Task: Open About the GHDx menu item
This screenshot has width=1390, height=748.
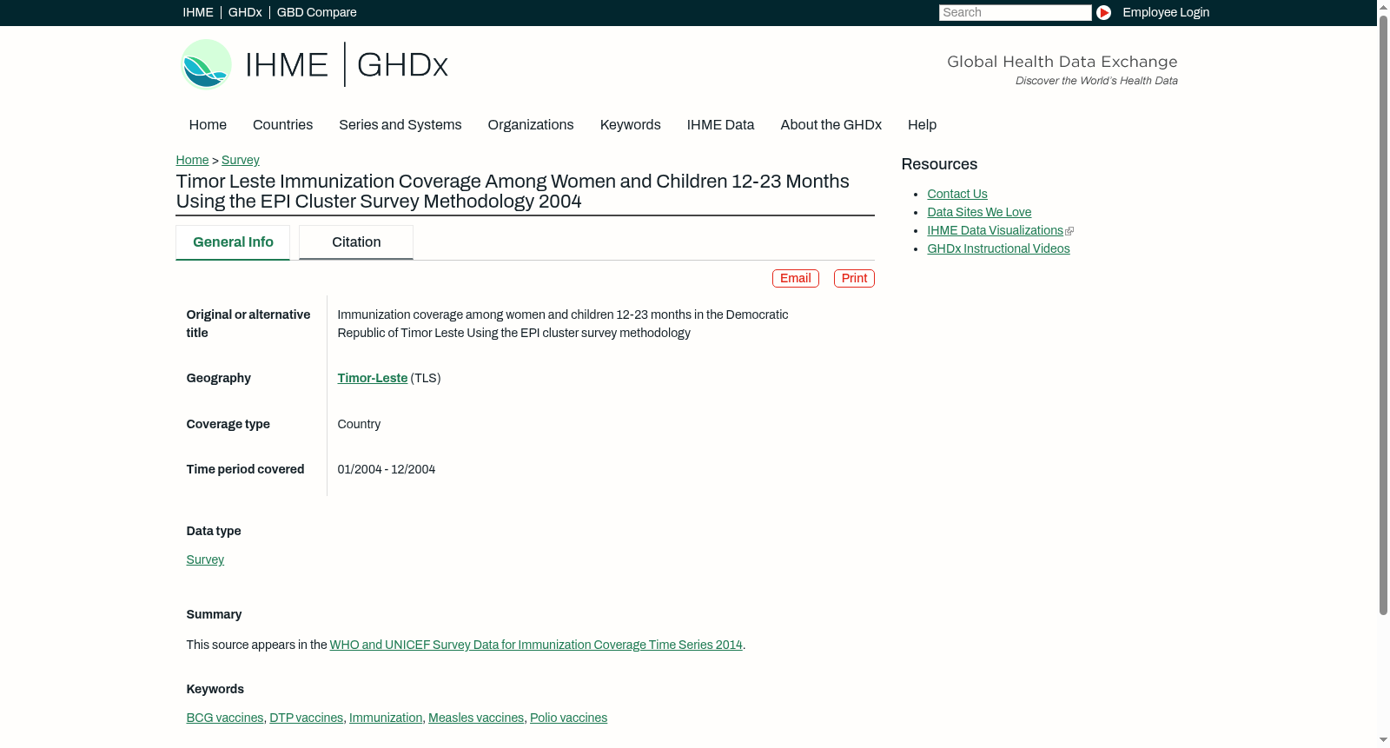Action: click(x=831, y=125)
